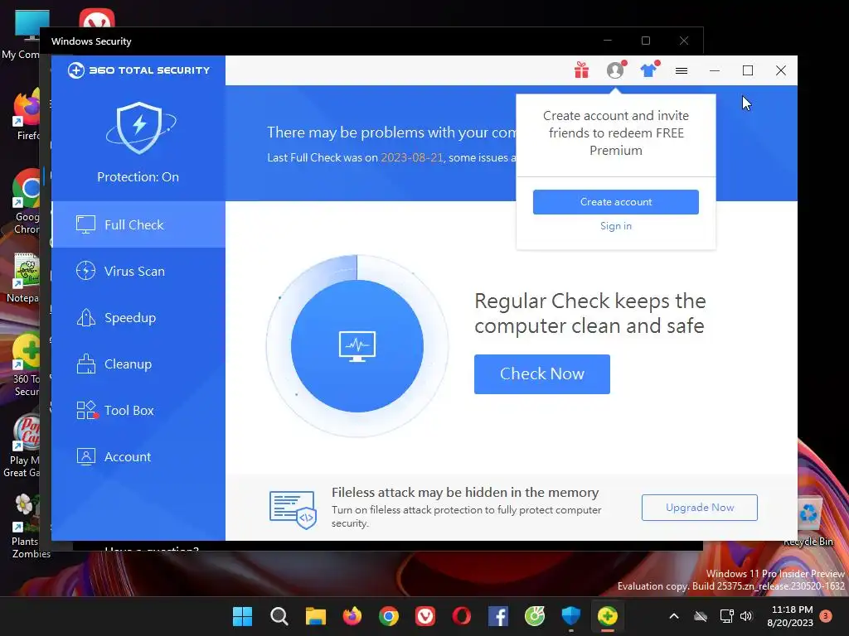Click the Protection: On status text
Image resolution: width=849 pixels, height=636 pixels.
coord(138,177)
